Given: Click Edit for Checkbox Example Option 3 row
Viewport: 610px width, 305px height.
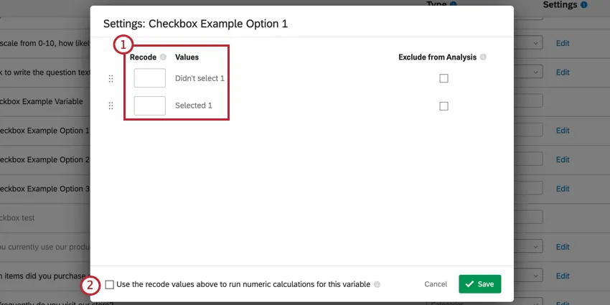Looking at the screenshot, I should tap(563, 189).
